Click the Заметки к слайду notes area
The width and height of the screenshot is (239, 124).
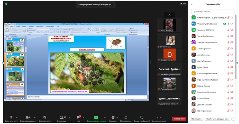(87, 97)
